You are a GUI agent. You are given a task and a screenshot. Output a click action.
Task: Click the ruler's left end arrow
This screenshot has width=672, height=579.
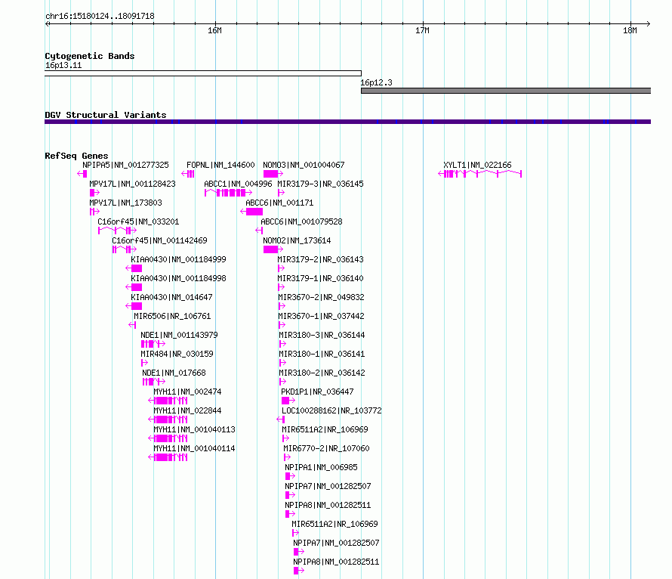click(48, 23)
